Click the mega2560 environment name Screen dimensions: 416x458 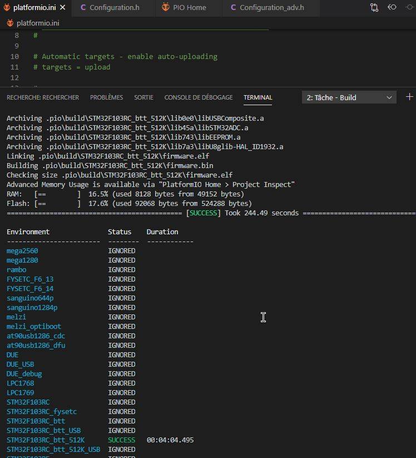tap(22, 251)
